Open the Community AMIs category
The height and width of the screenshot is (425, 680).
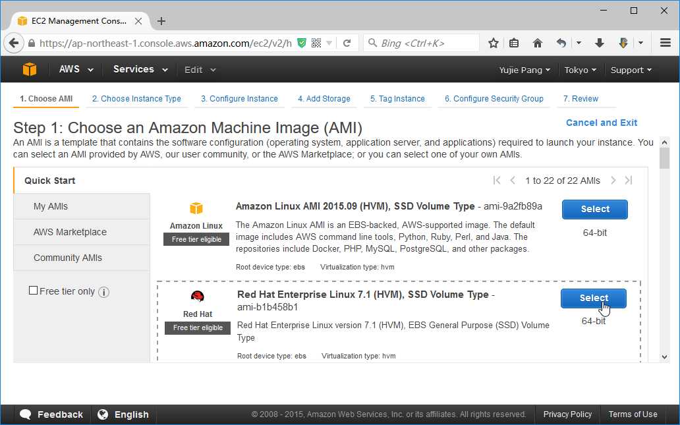click(x=82, y=258)
